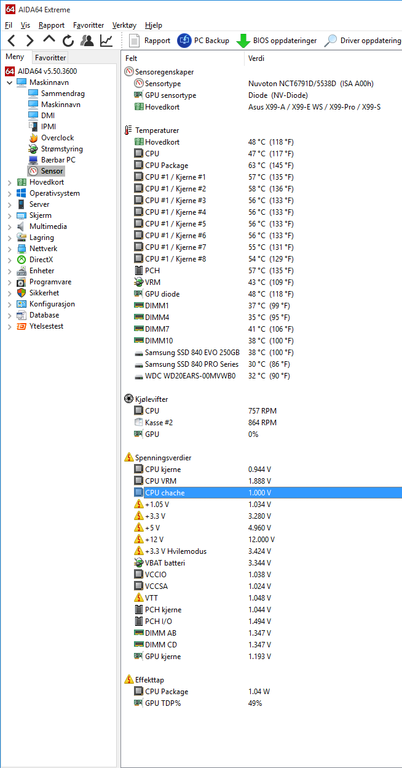Click the VRM temperature row icon
The width and height of the screenshot is (402, 768).
(x=139, y=282)
